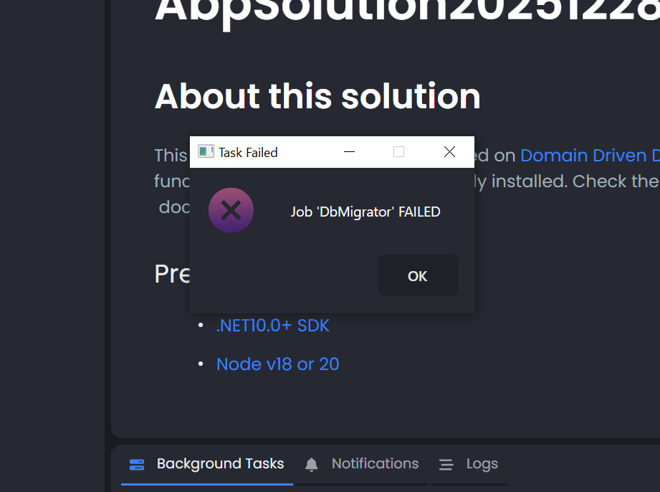Screen dimensions: 660x492
Task: Click the Notifications bell icon
Action: [x=311, y=465]
